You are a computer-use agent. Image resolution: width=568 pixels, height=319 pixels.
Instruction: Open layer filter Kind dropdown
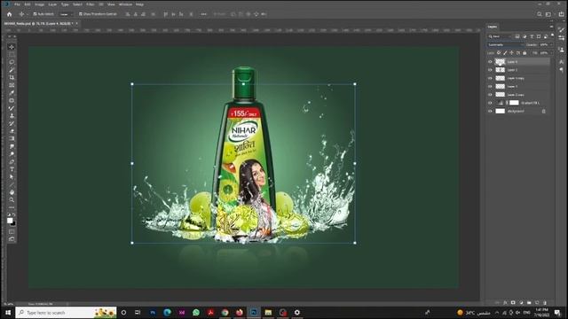(x=500, y=36)
